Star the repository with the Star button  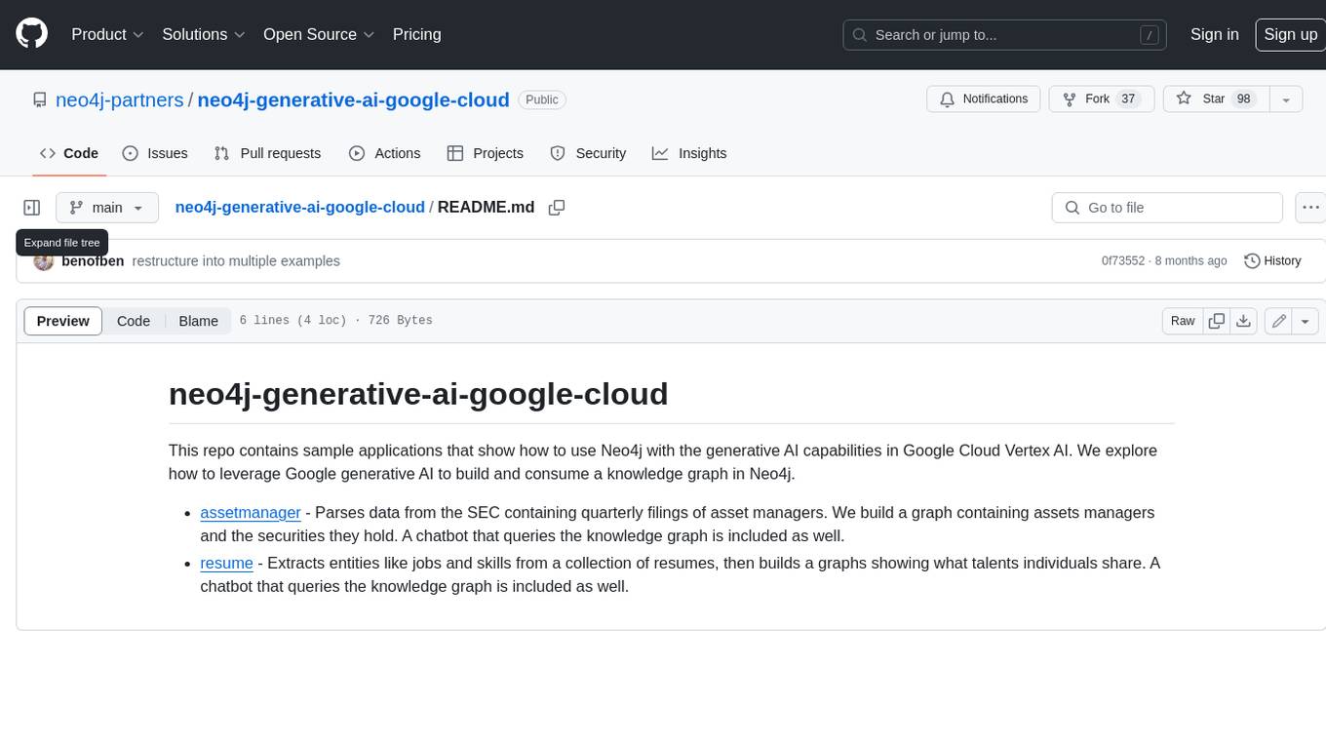click(1216, 99)
